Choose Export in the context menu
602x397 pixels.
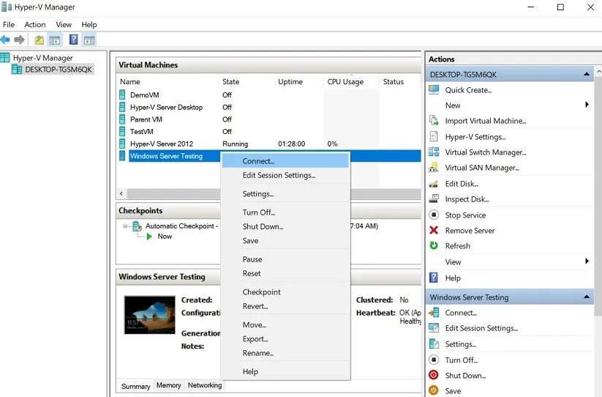tap(255, 339)
